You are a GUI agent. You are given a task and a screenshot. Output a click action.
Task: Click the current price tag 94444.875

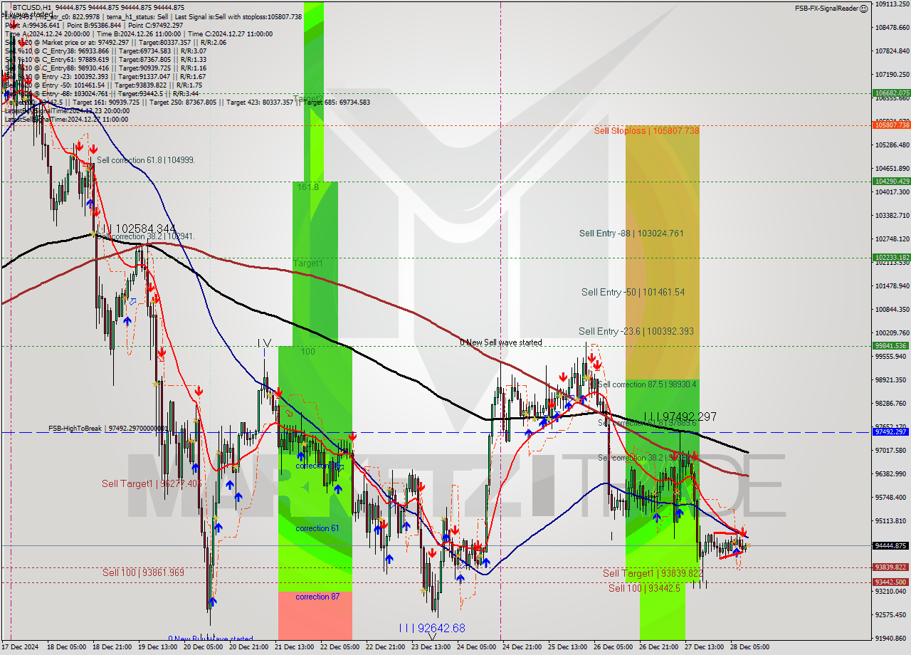click(x=890, y=546)
